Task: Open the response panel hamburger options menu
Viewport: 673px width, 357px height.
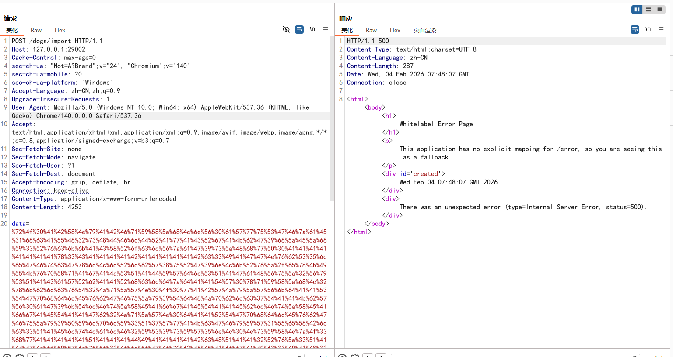Action: 661,29
